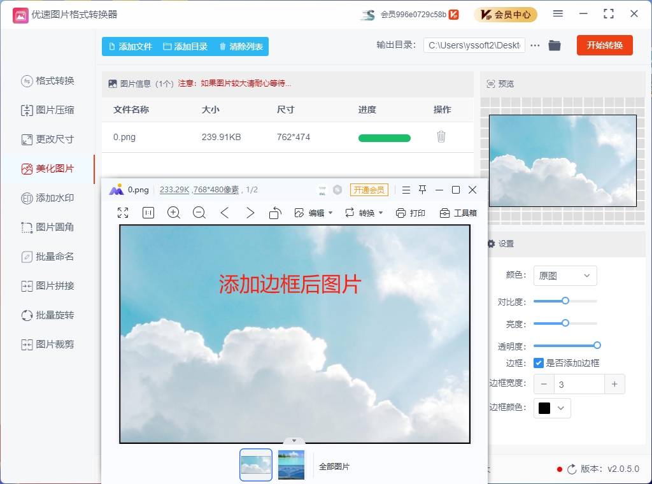Image resolution: width=652 pixels, height=484 pixels.
Task: Toggle fullscreen view in the image viewer
Action: [x=123, y=213]
